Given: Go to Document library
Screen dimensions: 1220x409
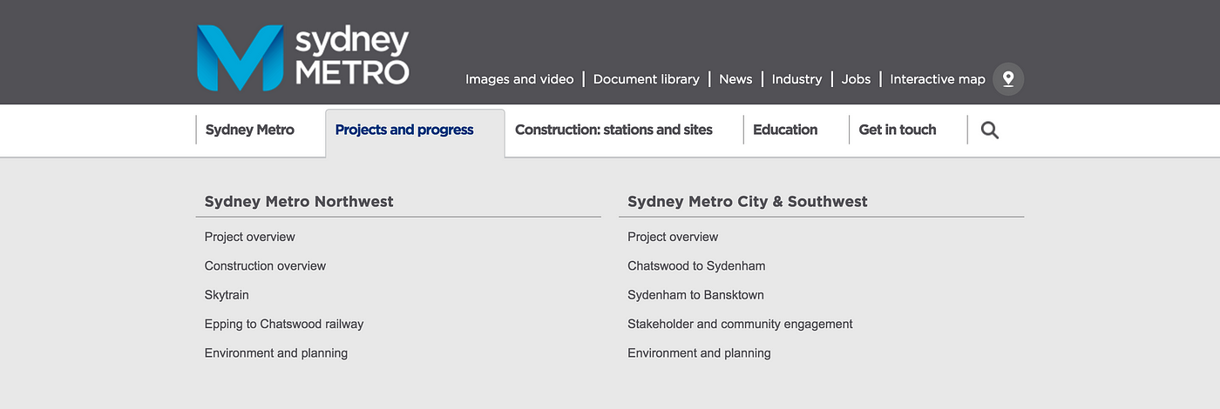Looking at the screenshot, I should (x=647, y=79).
